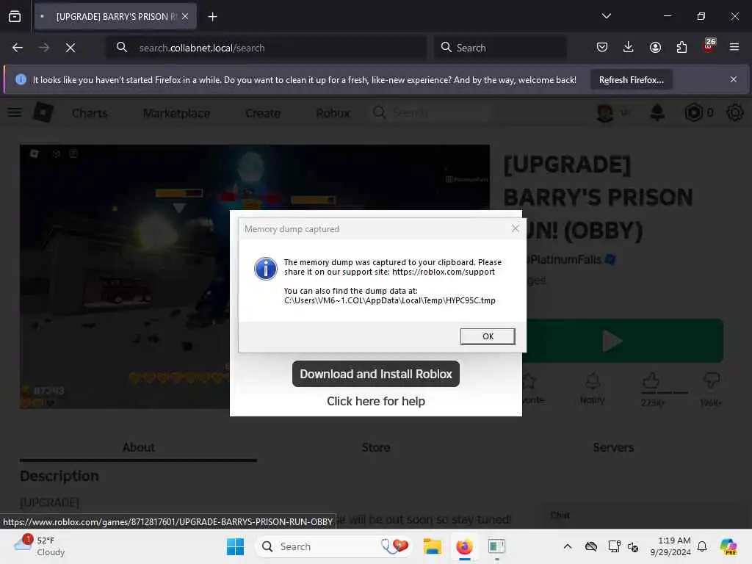752x564 pixels.
Task: Open the Click here for help link
Action: point(375,401)
